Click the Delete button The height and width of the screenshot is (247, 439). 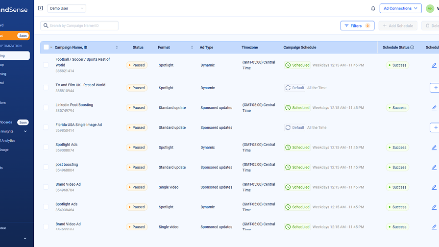pos(431,25)
